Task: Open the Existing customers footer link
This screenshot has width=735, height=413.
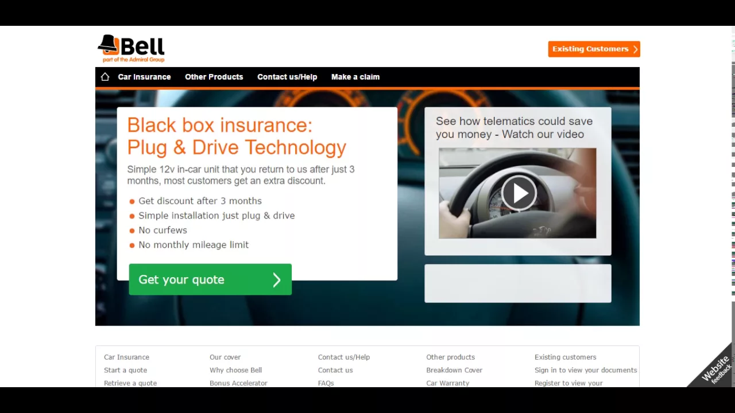Action: (x=565, y=357)
